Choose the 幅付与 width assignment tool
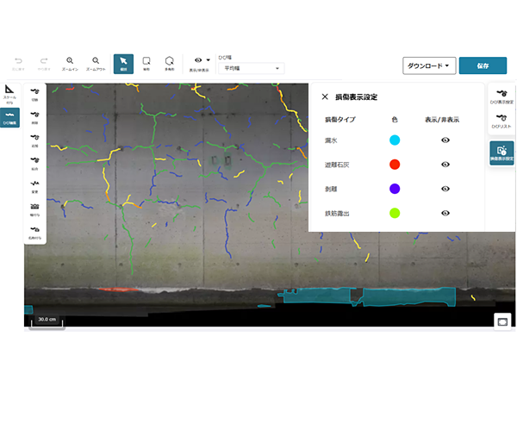 coord(34,209)
